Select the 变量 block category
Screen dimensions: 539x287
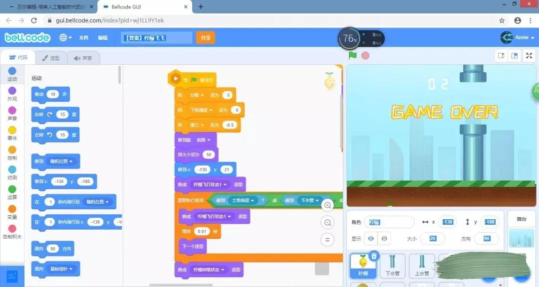(12, 212)
